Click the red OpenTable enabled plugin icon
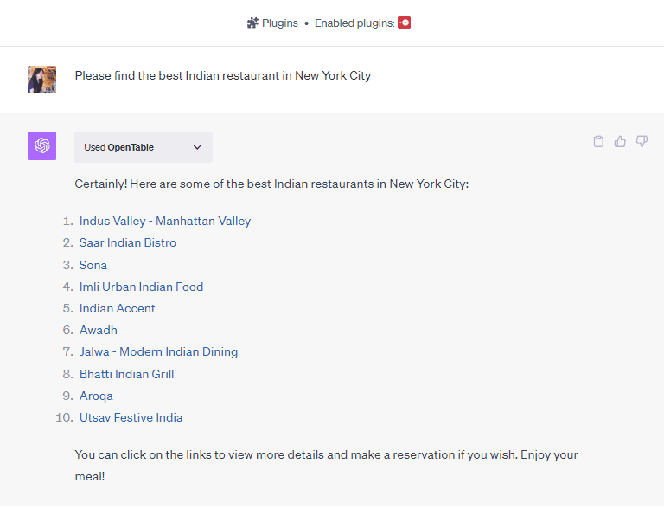Viewport: 664px width, 509px height. point(404,23)
